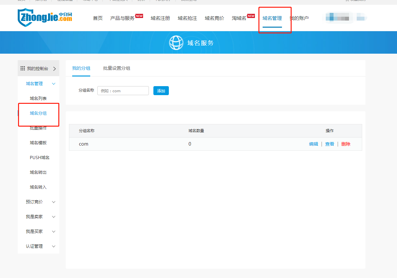Expand the 我的控制台 arrow
Viewport: 397px width, 278px height.
pos(54,68)
